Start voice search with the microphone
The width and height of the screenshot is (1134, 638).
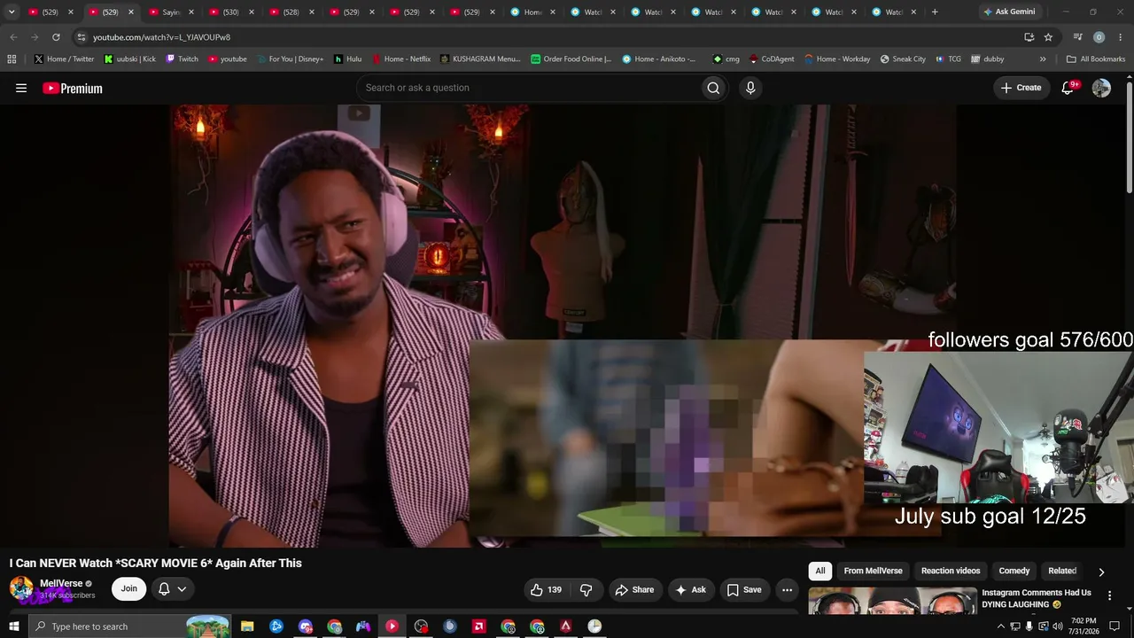coord(750,88)
